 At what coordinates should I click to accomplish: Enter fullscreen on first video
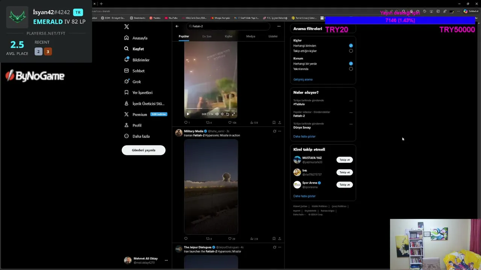pos(233,114)
